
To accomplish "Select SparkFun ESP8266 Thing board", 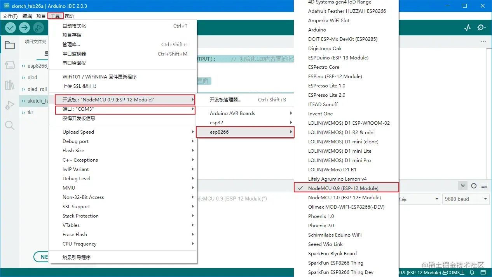I will pyautogui.click(x=347, y=263).
